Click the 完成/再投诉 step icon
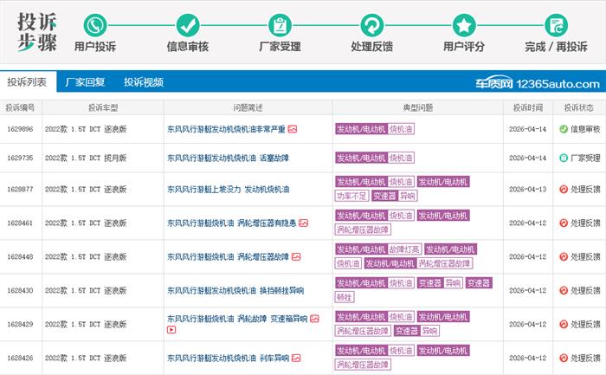Viewport: 606px width, 375px height. tap(557, 24)
